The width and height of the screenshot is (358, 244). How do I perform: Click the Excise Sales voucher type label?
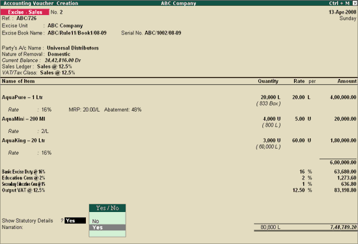click(x=25, y=12)
